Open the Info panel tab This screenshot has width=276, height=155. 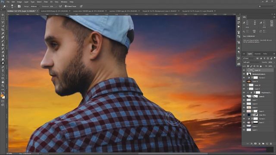click(245, 17)
